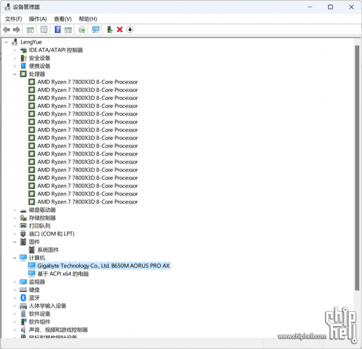Screen dimensions: 362x349
Task: Click the IDE ATA/ATAPI 控制器 icon
Action: 23,50
